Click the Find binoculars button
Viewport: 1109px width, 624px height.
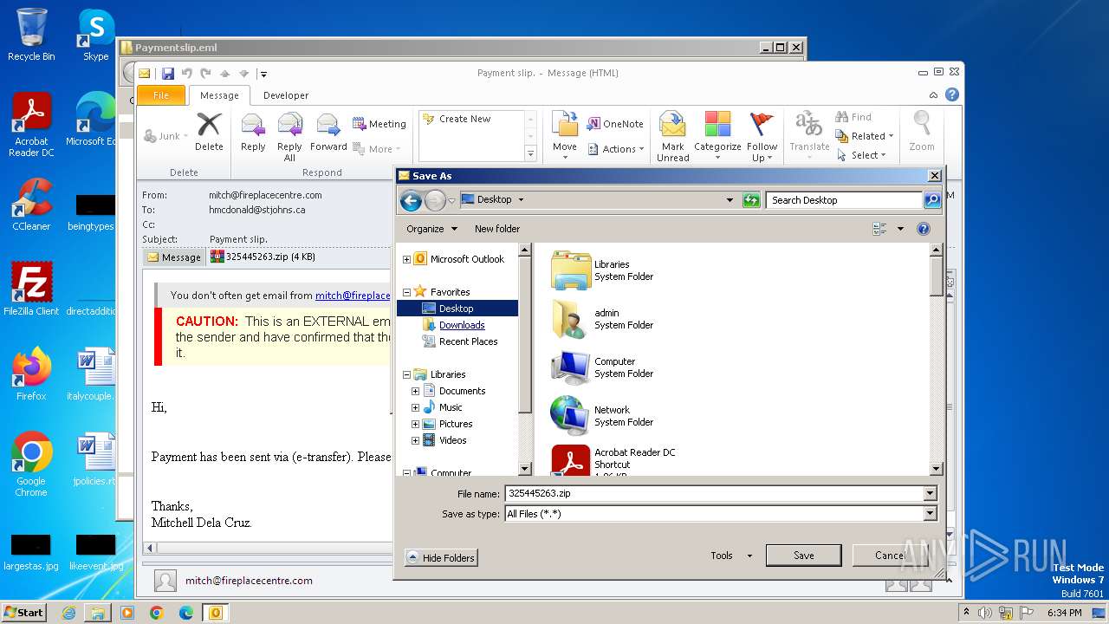pyautogui.click(x=853, y=117)
